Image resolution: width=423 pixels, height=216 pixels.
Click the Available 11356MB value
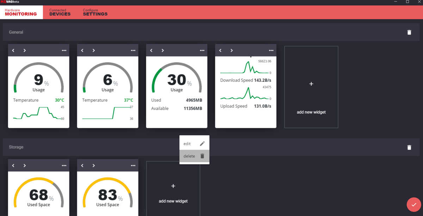(193, 108)
